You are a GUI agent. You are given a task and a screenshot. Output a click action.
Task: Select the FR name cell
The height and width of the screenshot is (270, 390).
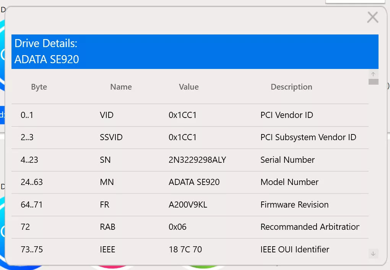coord(104,205)
